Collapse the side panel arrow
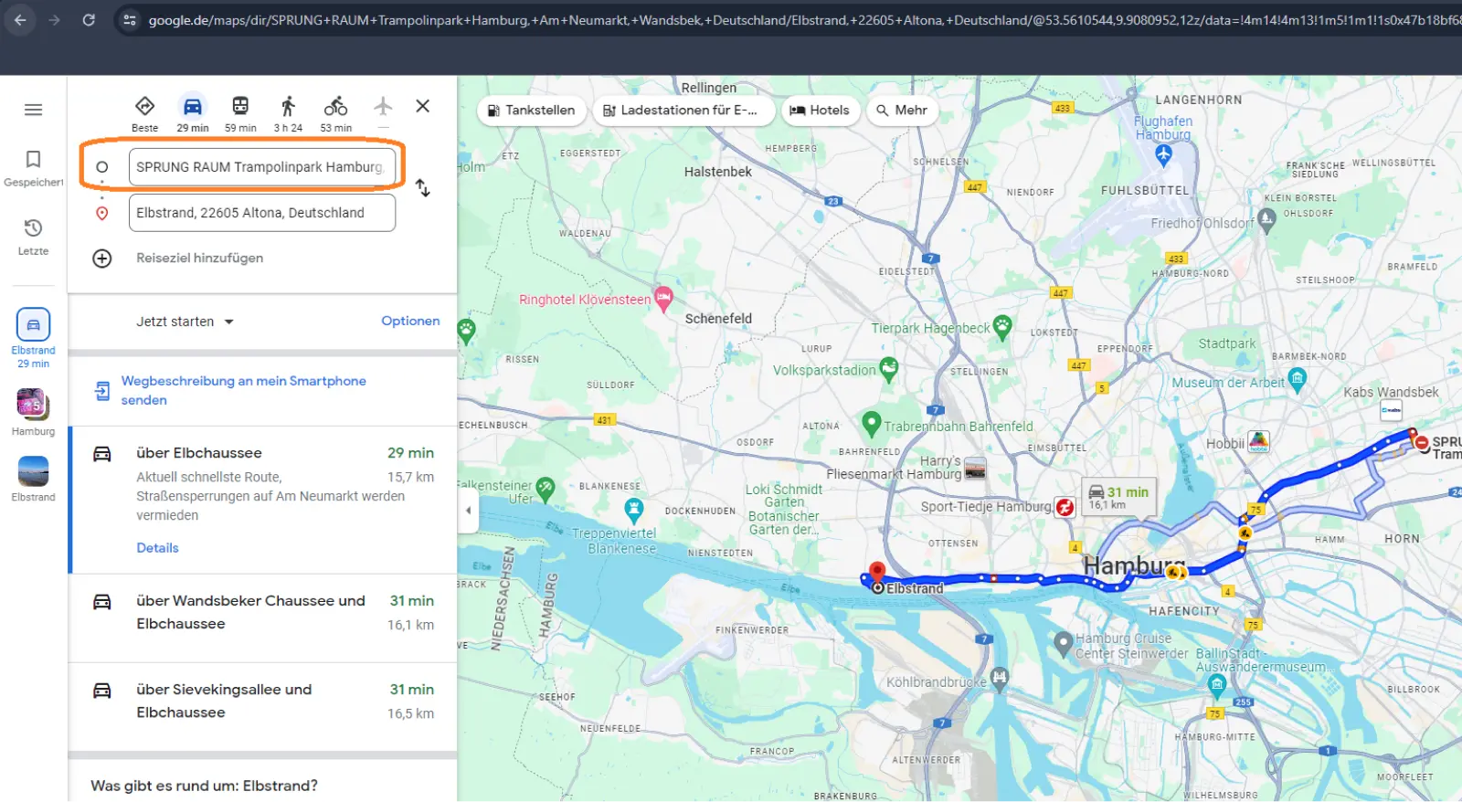 coord(468,511)
